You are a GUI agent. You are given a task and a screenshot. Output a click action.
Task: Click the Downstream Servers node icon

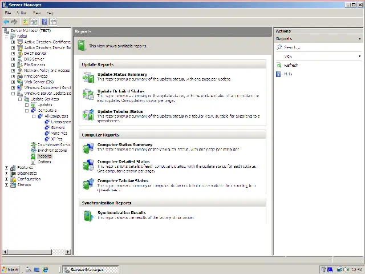pyautogui.click(x=34, y=144)
